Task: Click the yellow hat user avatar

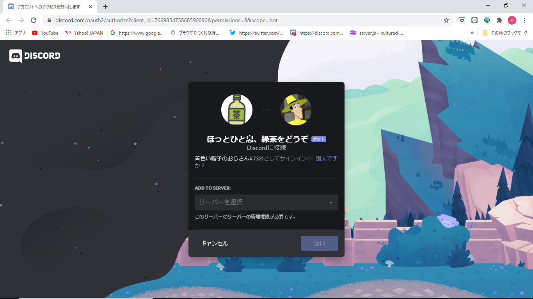Action: coord(296,110)
